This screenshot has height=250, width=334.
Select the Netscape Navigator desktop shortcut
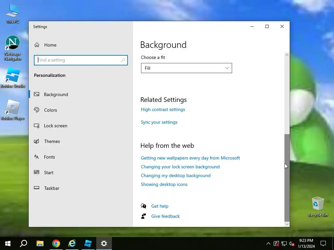click(13, 48)
